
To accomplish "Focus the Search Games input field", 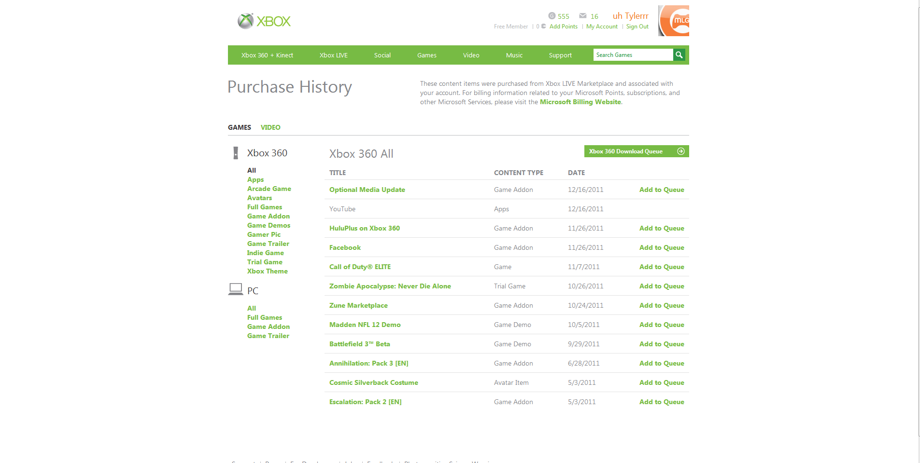I will coord(633,55).
